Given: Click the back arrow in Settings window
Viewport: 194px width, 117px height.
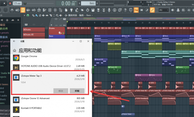Looking at the screenshot, I should click(14, 41).
